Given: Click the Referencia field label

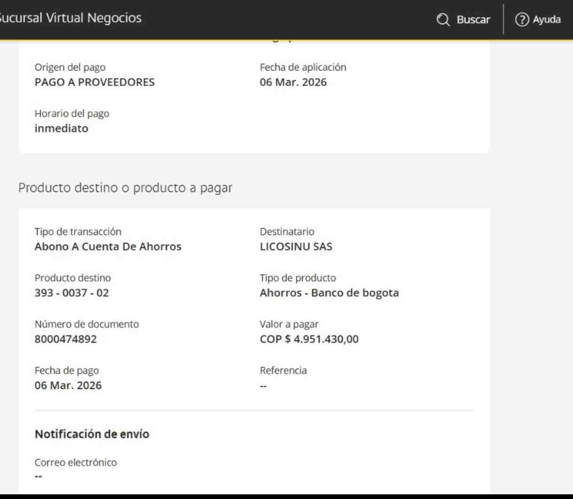Looking at the screenshot, I should click(x=283, y=370).
